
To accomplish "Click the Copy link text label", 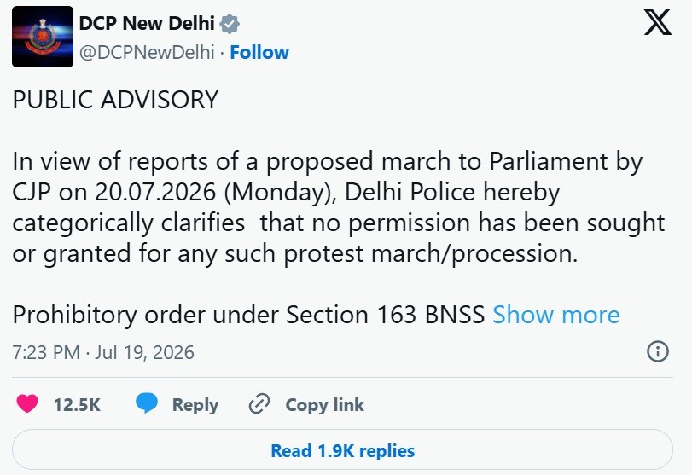I will [x=324, y=405].
